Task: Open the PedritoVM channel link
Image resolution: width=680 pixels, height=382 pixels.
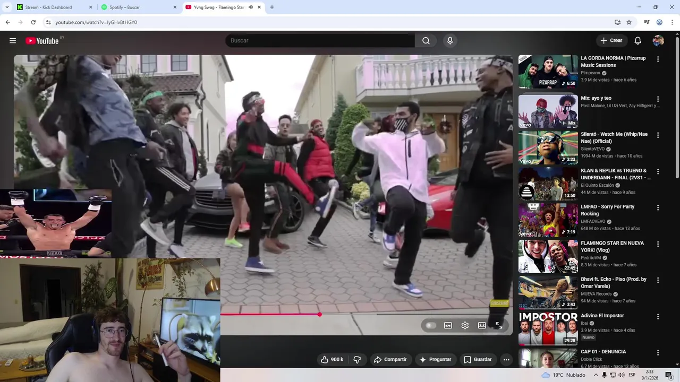Action: click(x=591, y=257)
